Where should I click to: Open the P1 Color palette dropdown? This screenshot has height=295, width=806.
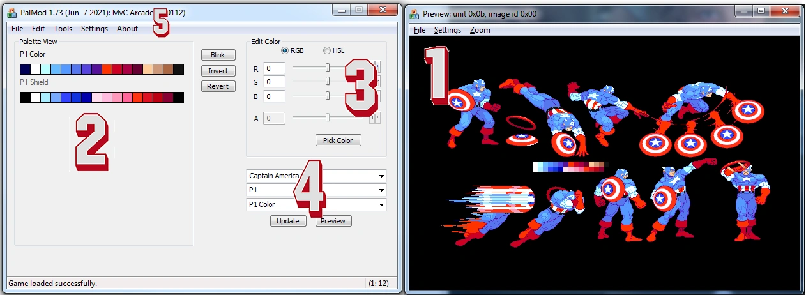[x=316, y=205]
